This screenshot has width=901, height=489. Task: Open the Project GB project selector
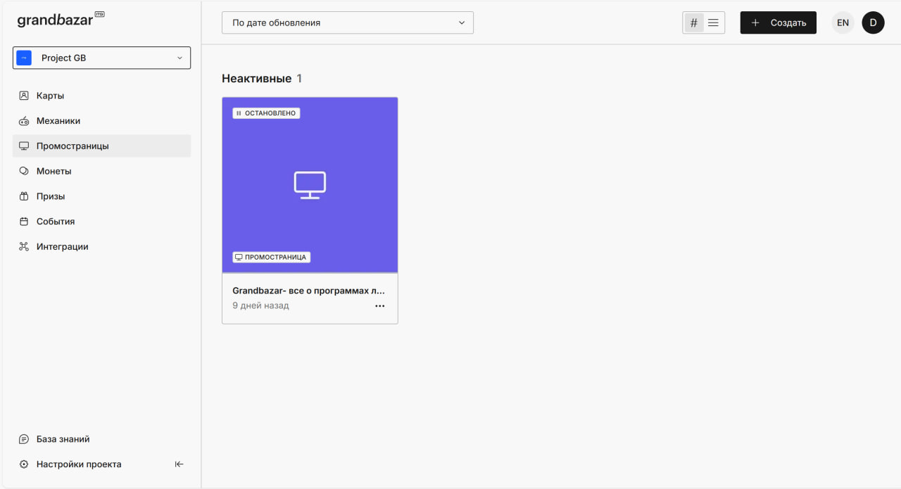click(101, 58)
